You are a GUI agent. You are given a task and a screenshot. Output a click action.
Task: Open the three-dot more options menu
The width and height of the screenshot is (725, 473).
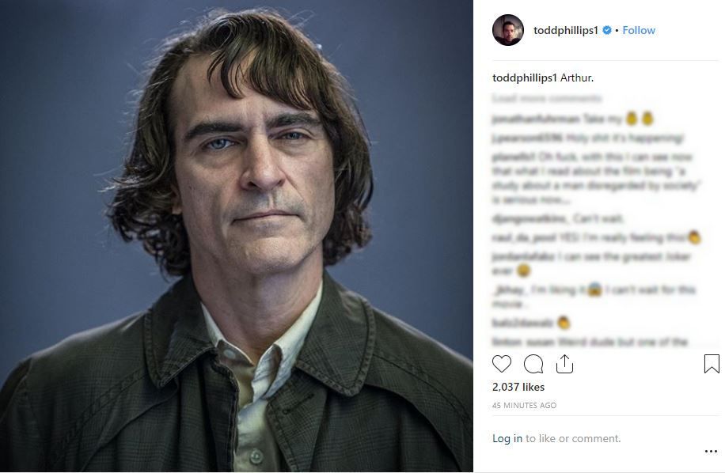pos(711,452)
